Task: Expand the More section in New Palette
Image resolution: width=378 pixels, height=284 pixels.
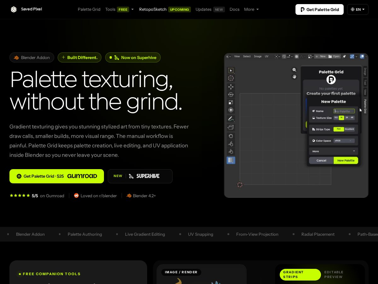Action: pos(334,151)
